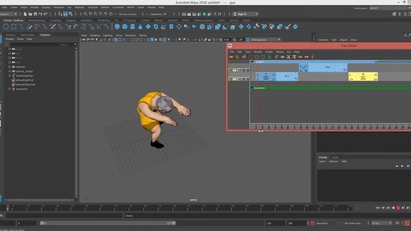Go to the end of playback range
This screenshot has height=231, width=411.
coord(408,208)
